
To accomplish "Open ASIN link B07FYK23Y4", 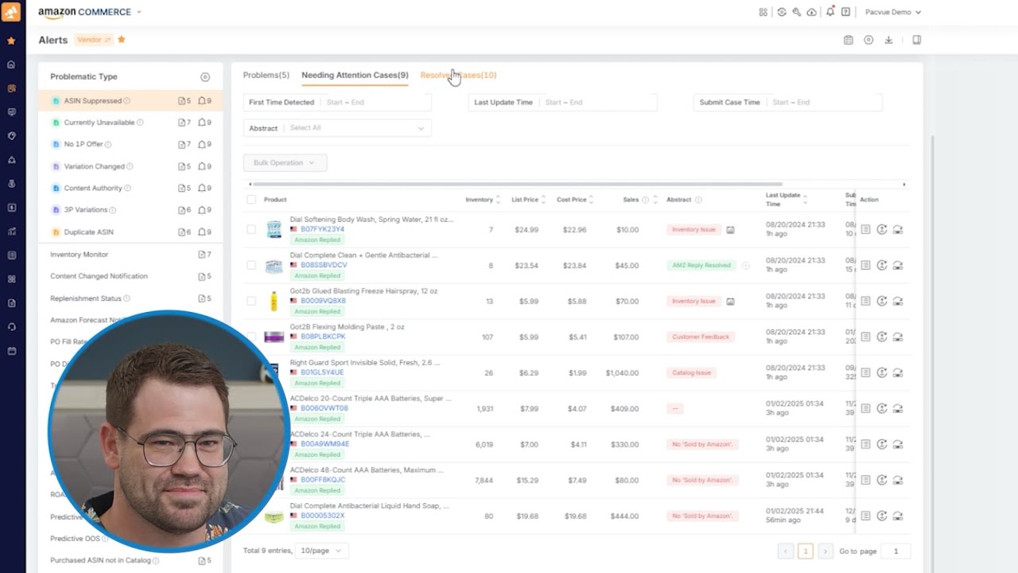I will [x=322, y=229].
